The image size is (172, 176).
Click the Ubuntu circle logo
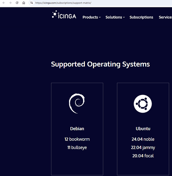point(143,104)
